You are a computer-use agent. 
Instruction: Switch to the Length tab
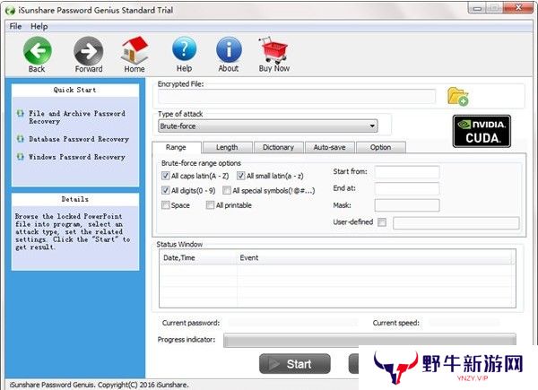227,148
